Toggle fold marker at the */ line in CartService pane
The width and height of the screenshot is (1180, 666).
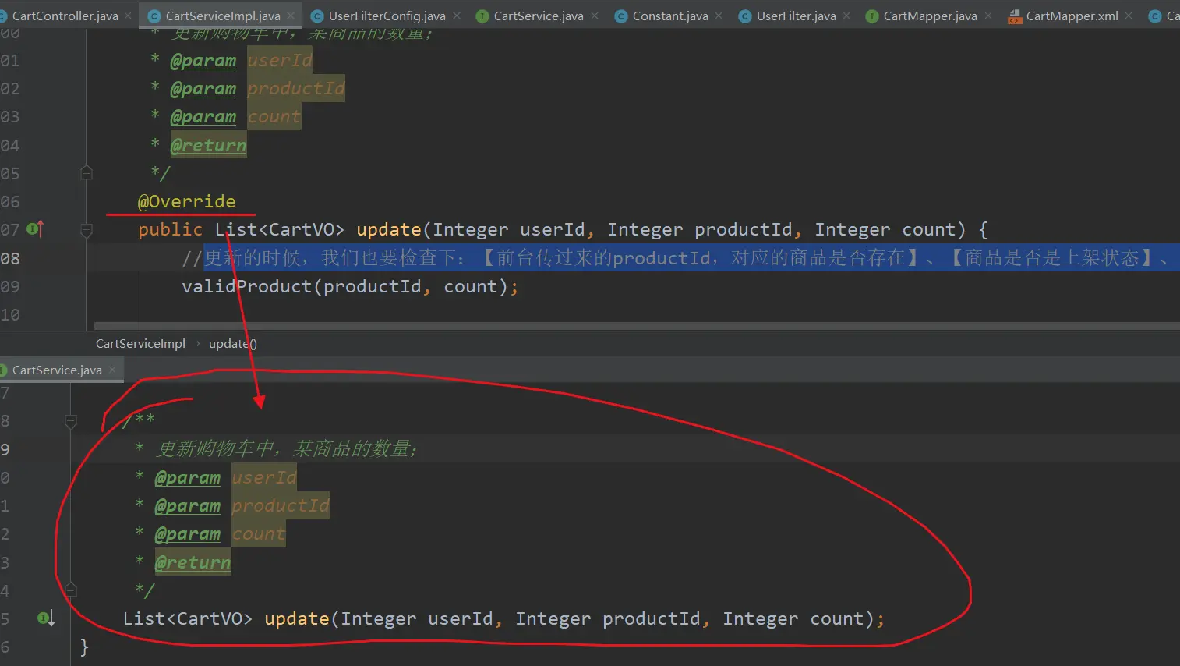[71, 589]
